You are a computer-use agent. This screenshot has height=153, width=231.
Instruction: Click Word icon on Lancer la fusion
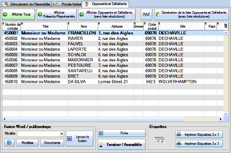tap(69, 139)
